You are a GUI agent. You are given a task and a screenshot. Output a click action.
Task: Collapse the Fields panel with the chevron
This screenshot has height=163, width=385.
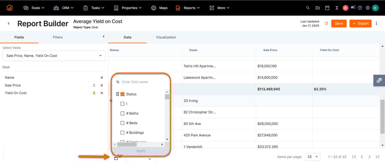[103, 36]
